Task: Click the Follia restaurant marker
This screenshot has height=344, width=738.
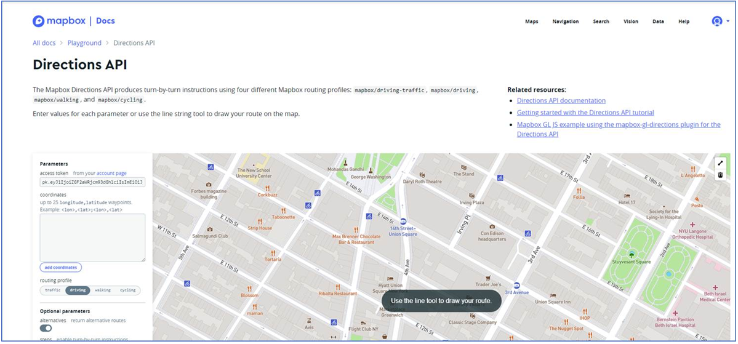Action: pyautogui.click(x=579, y=191)
